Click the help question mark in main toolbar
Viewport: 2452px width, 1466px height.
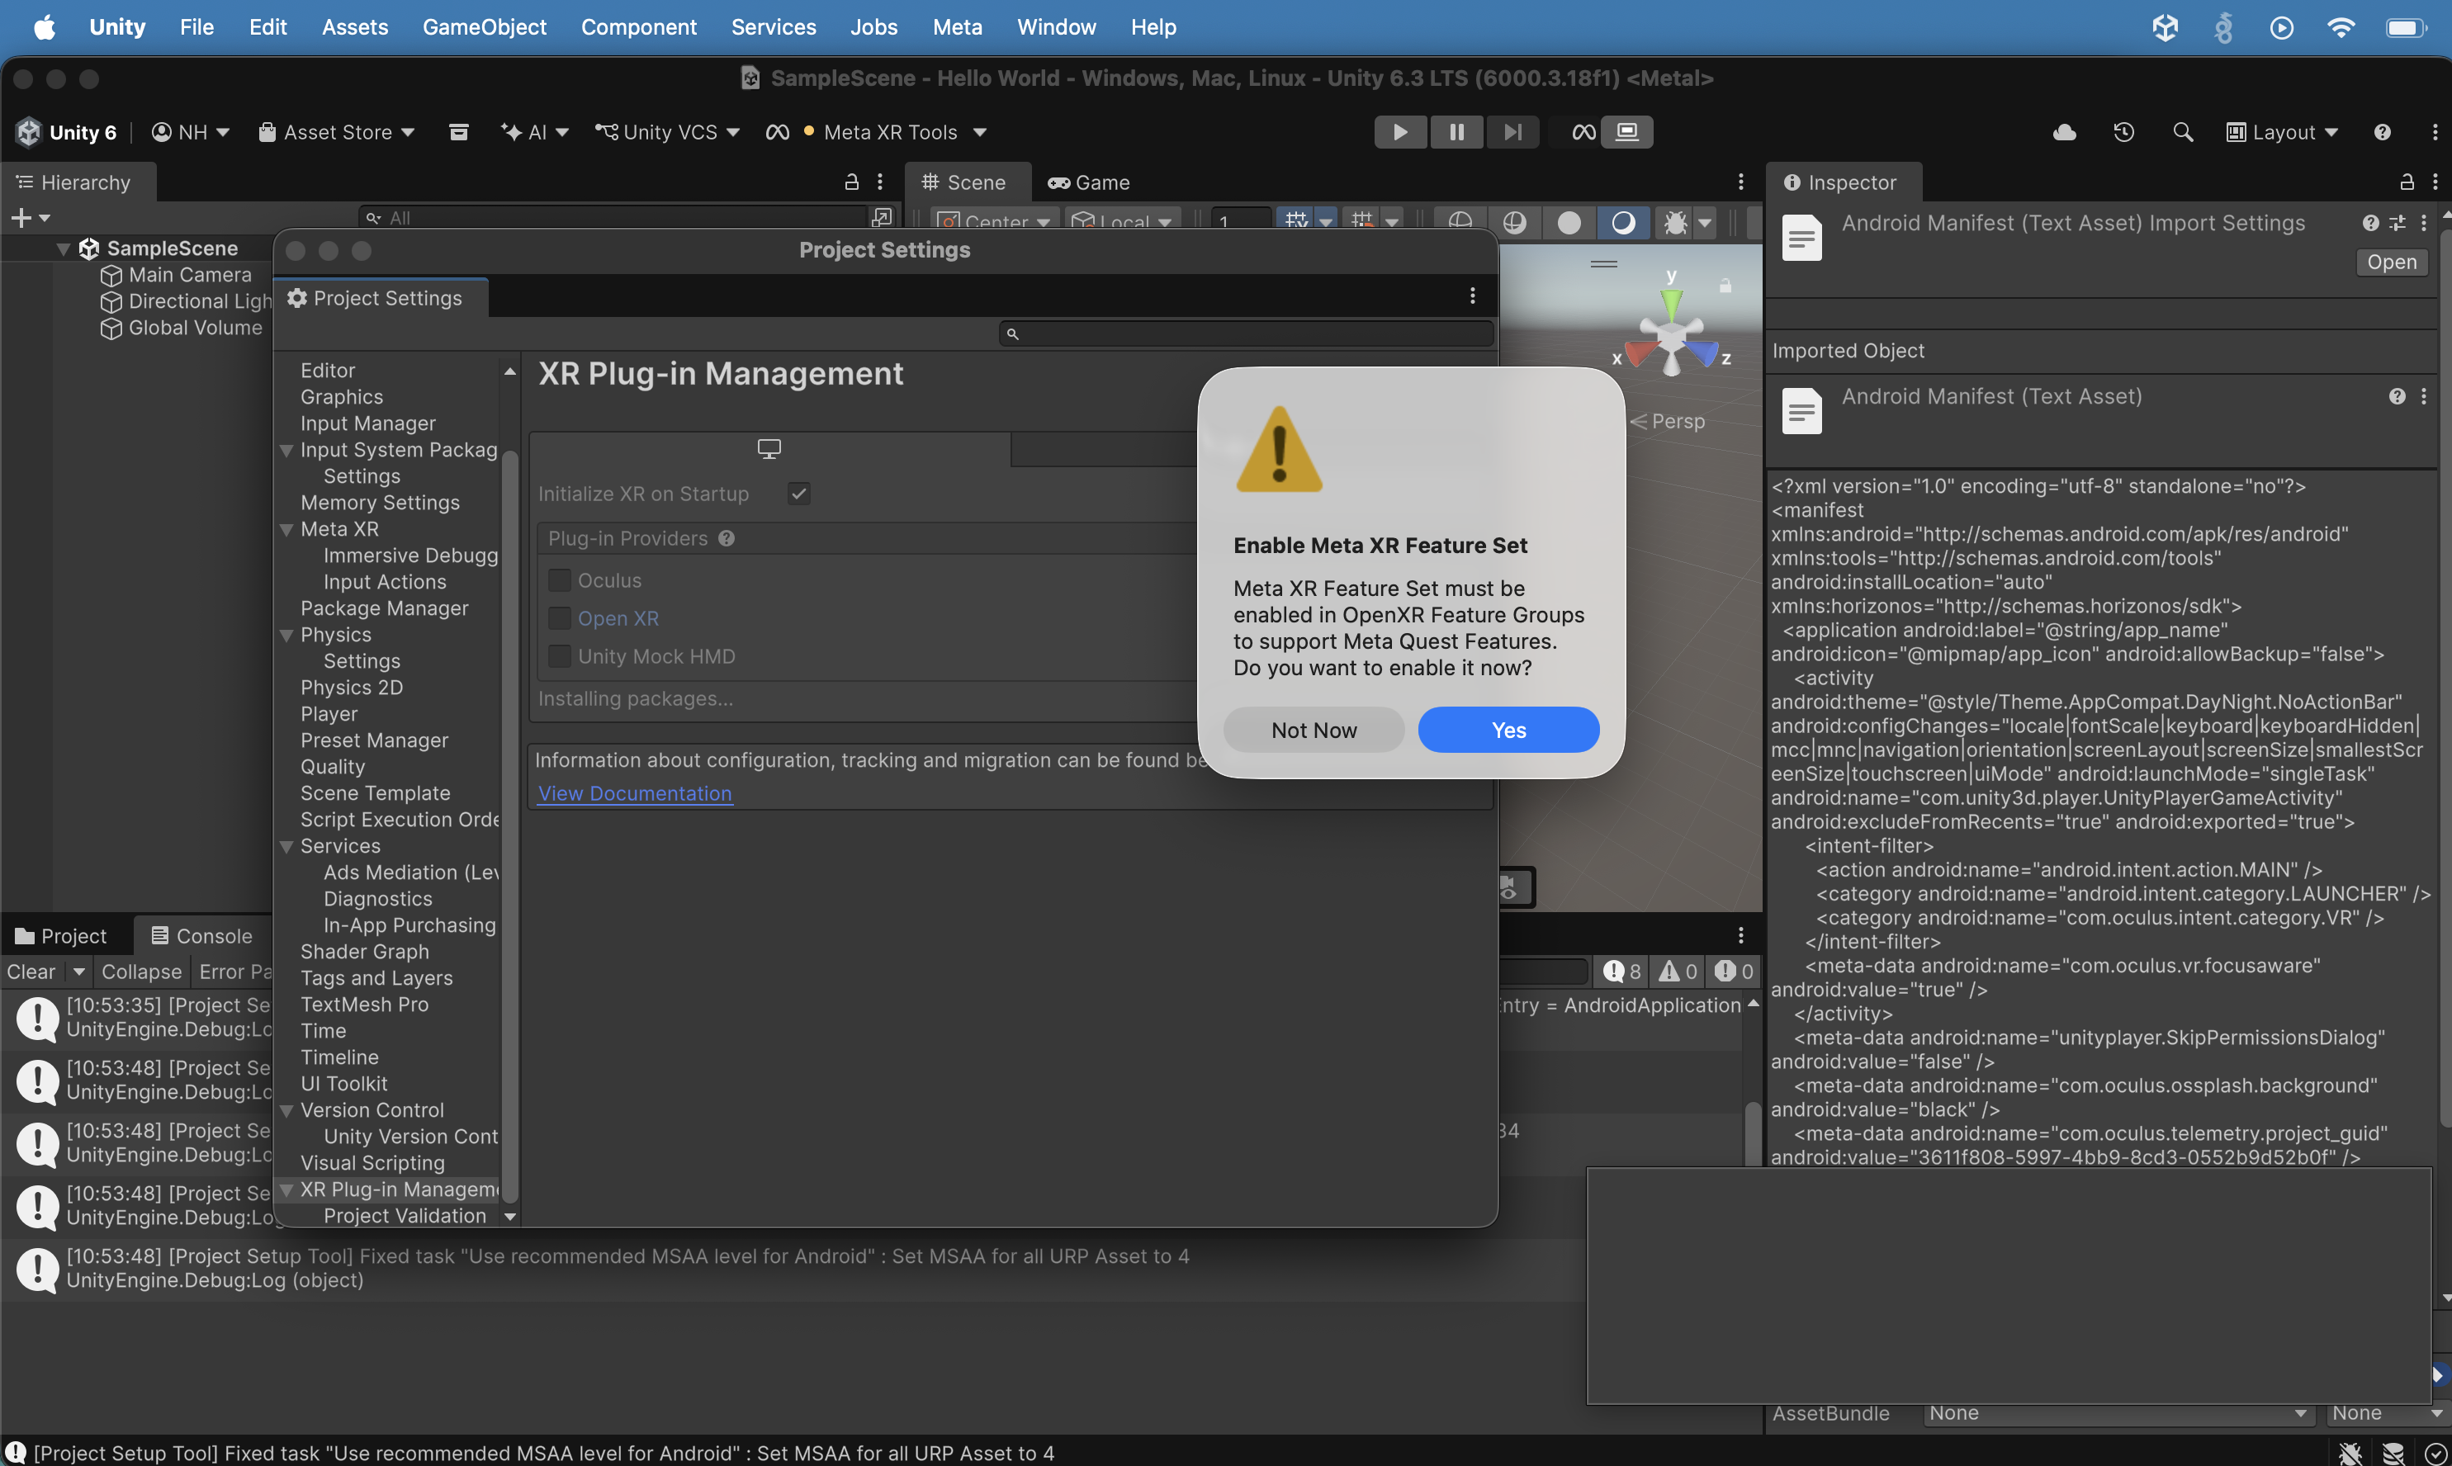click(2382, 131)
